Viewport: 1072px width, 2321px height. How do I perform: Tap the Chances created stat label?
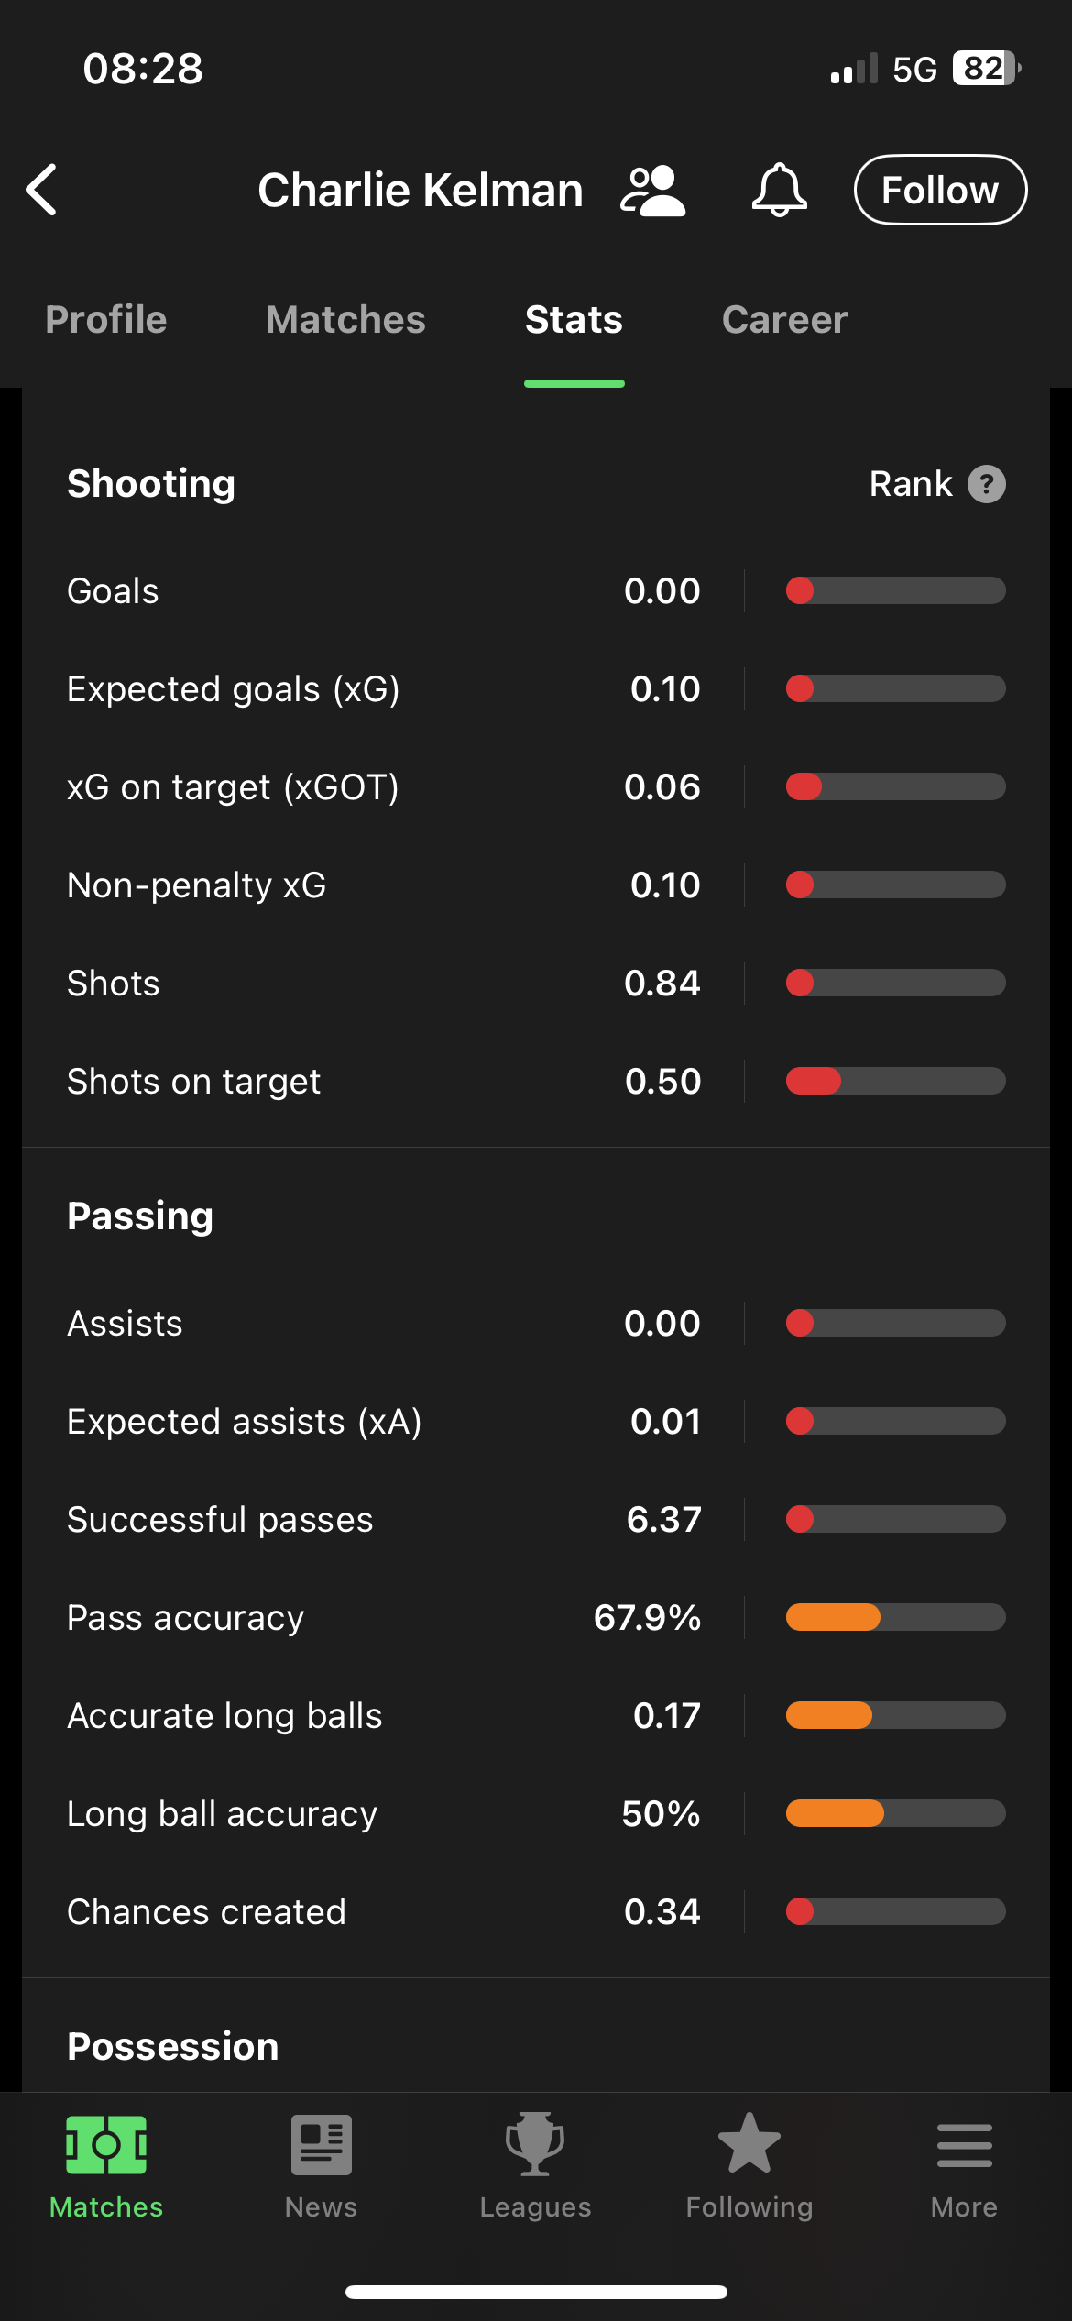[x=207, y=1912]
